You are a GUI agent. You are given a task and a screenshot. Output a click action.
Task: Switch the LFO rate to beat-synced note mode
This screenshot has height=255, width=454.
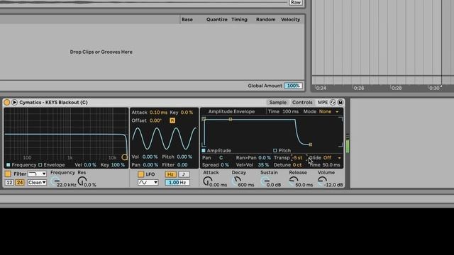click(x=184, y=174)
